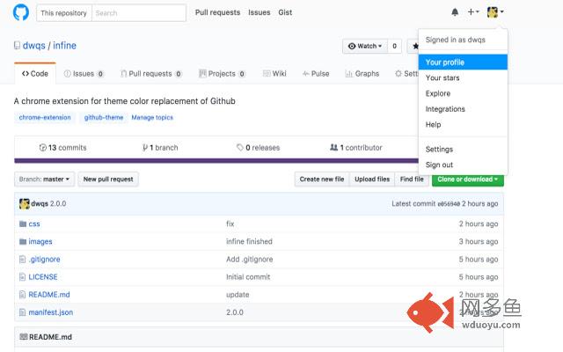Screen dimensions: 563x352
Task: Click the Upload files button
Action: (x=372, y=180)
